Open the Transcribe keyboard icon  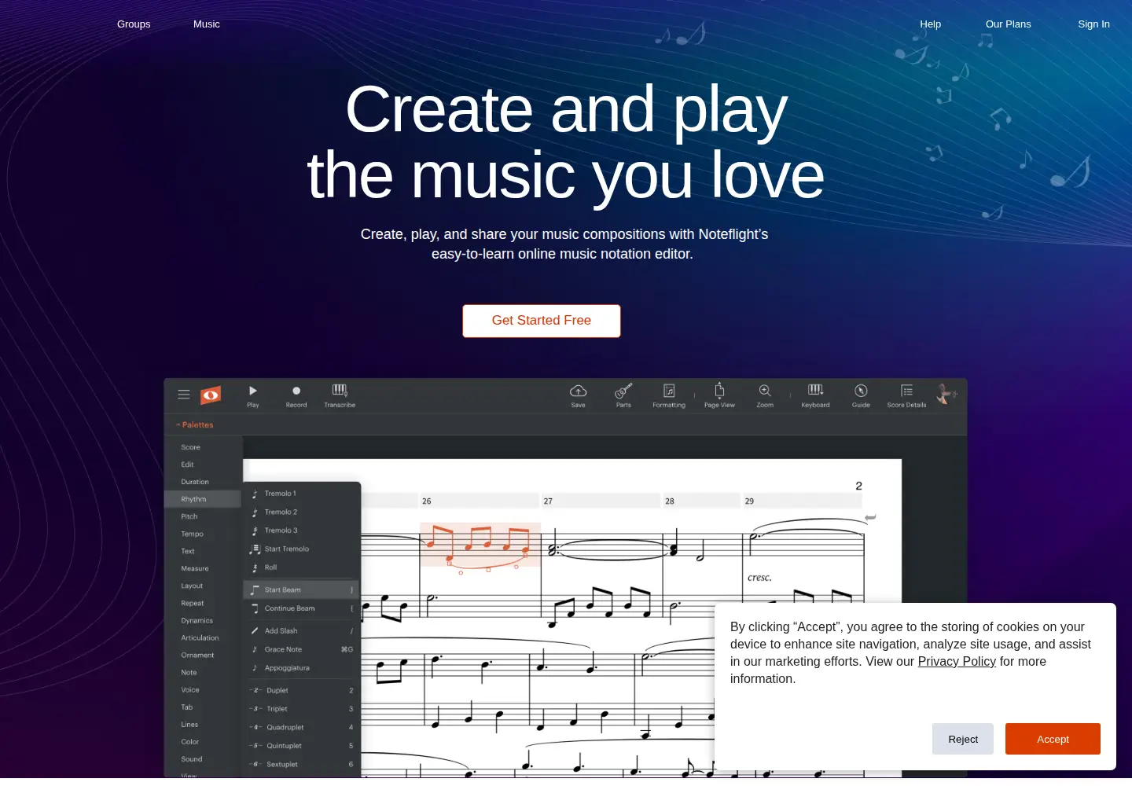[340, 390]
